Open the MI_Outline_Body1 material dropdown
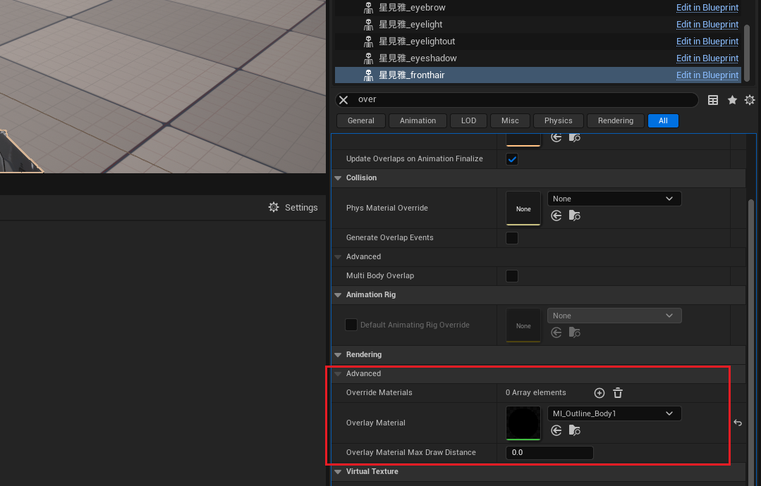This screenshot has height=486, width=761. [614, 413]
